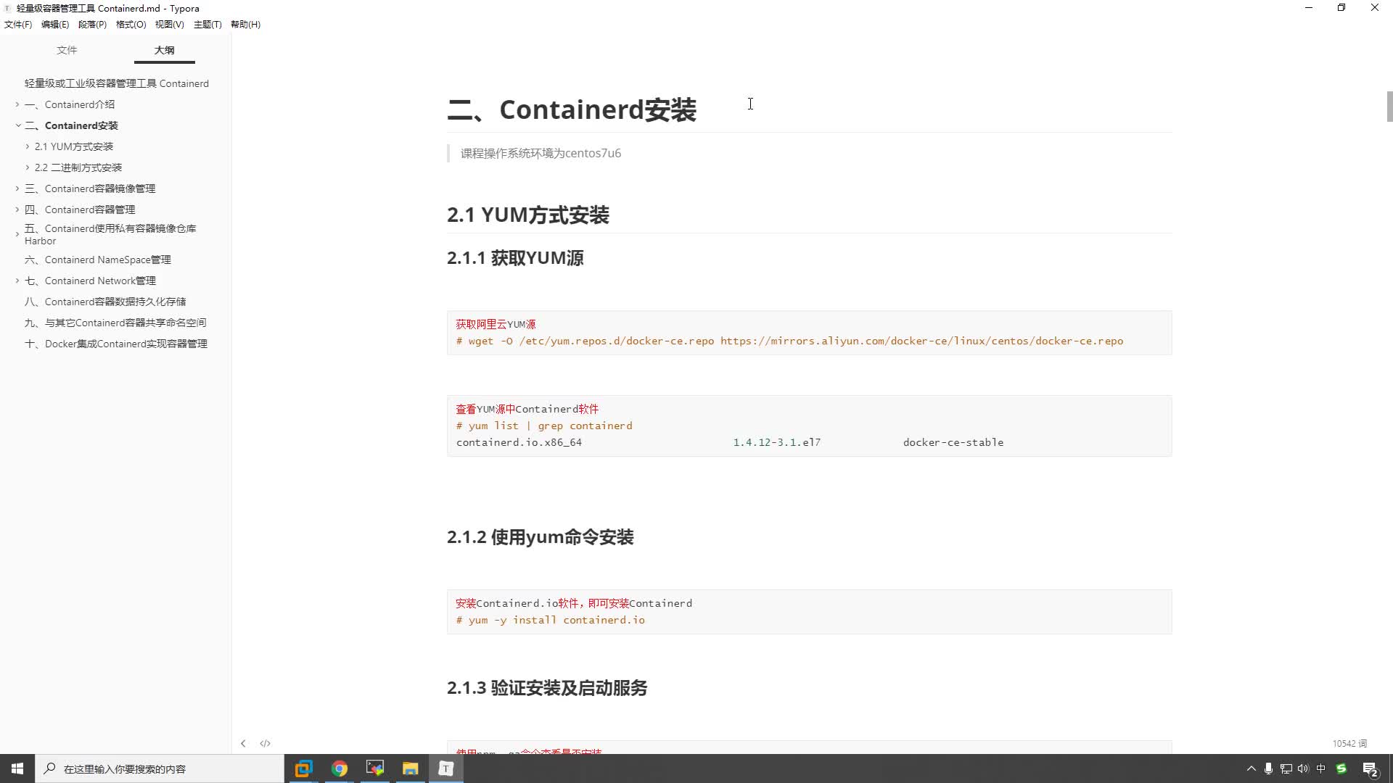Click the 2.1 YUM方式安装 heading in editor

[528, 215]
